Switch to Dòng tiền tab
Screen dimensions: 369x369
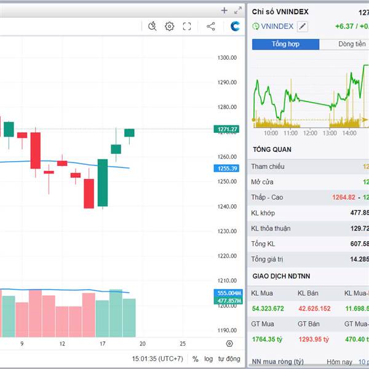coord(352,44)
